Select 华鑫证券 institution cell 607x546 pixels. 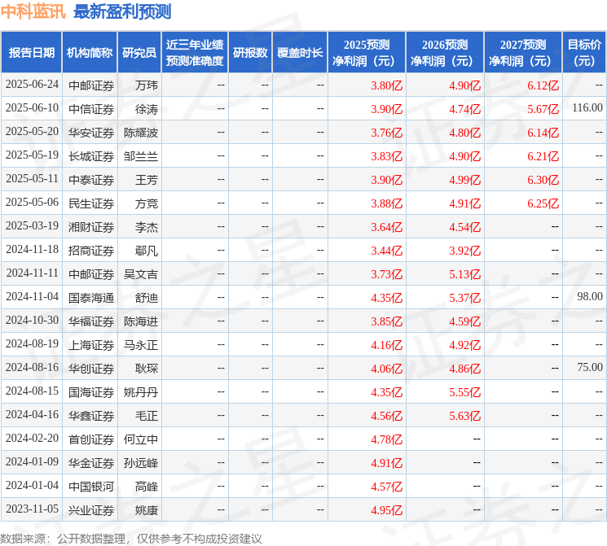pyautogui.click(x=91, y=415)
